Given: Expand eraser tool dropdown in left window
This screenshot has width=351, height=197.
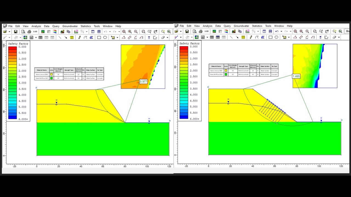Looking at the screenshot, I should click(x=168, y=37).
